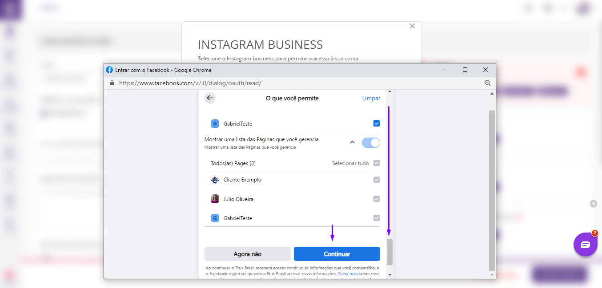Toggle the Cliente Exemplo checkbox
602x288 pixels.
[377, 180]
